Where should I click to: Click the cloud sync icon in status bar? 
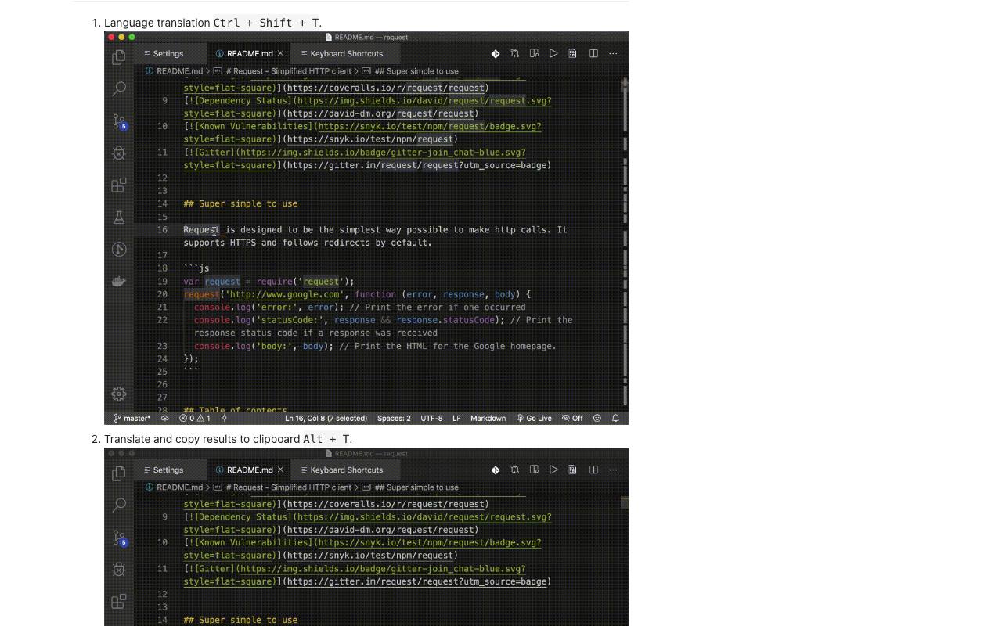tap(165, 418)
